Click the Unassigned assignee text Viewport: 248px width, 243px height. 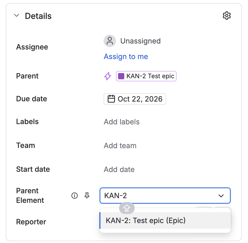click(141, 41)
